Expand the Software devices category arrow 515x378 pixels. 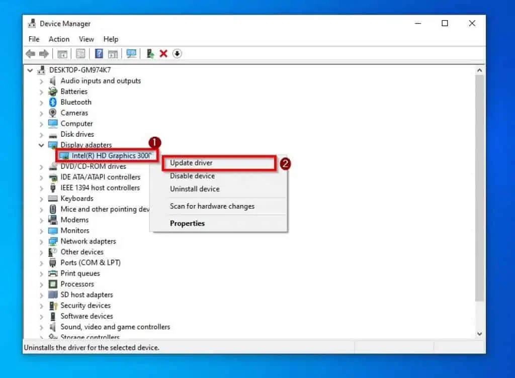pos(41,317)
